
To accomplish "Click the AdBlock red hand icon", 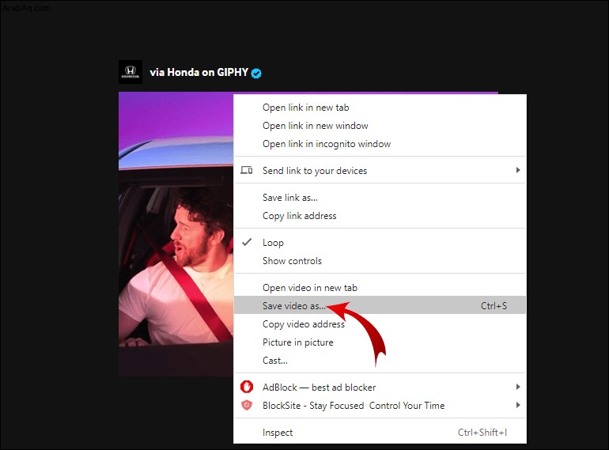I will pyautogui.click(x=247, y=387).
